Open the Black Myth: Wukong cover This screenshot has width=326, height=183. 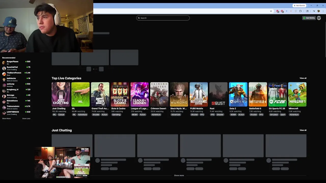click(x=179, y=94)
